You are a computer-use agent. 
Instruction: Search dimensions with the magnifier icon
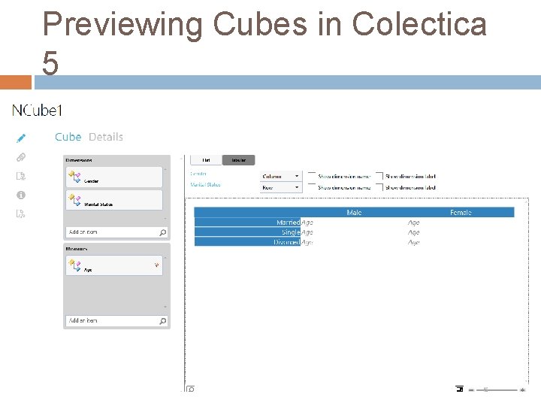pyautogui.click(x=163, y=232)
